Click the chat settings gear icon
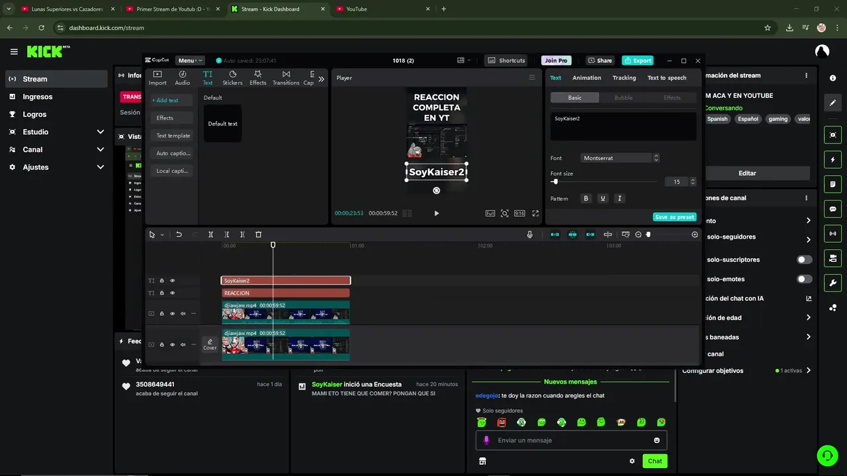This screenshot has height=476, width=847. coord(632,461)
